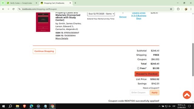This screenshot has height=109, width=194.
Task: Click Proceed to Checkout
Action: 147,74
